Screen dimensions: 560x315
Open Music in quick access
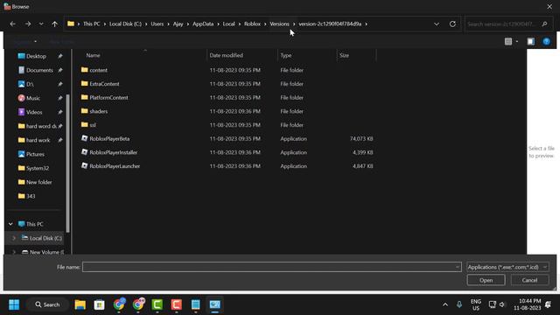point(29,98)
